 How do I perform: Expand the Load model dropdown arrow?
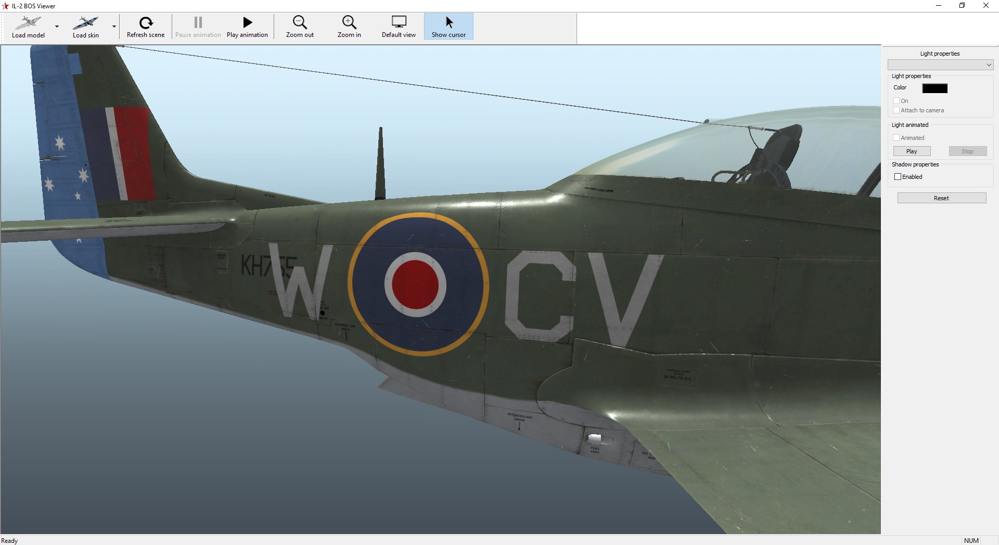coord(57,27)
